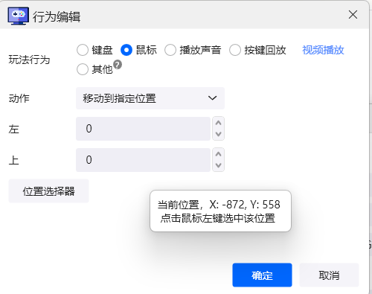
Task: Increase the 左 value with the up arrow
Action: coord(218,123)
